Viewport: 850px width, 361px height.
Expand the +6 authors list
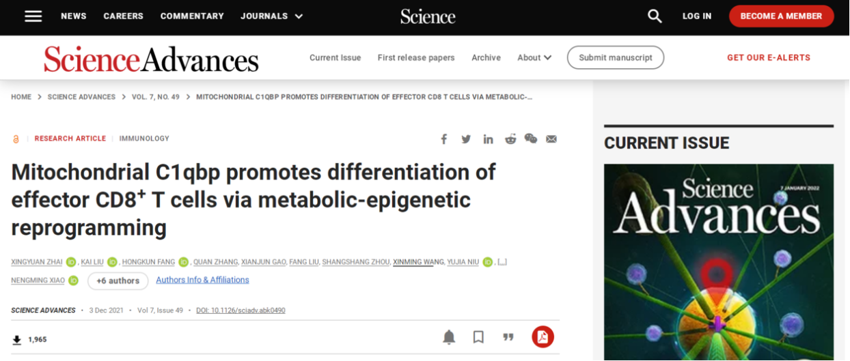(118, 280)
